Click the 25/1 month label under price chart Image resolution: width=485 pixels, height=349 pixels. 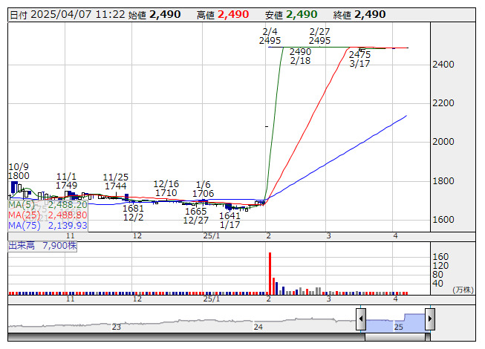coord(212,236)
